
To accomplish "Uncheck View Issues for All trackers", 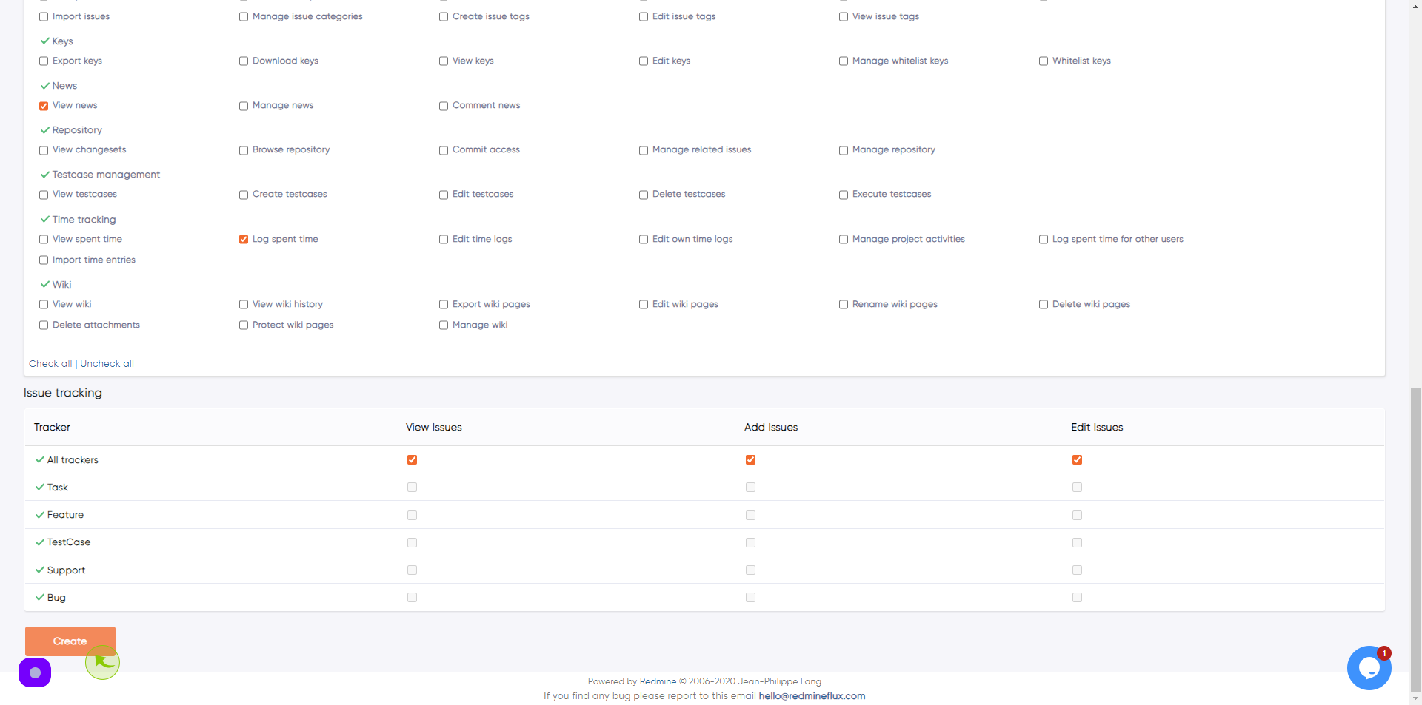I will pos(412,459).
